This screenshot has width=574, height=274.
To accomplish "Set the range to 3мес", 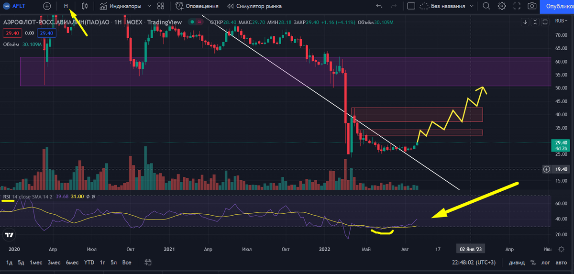I will [55, 262].
